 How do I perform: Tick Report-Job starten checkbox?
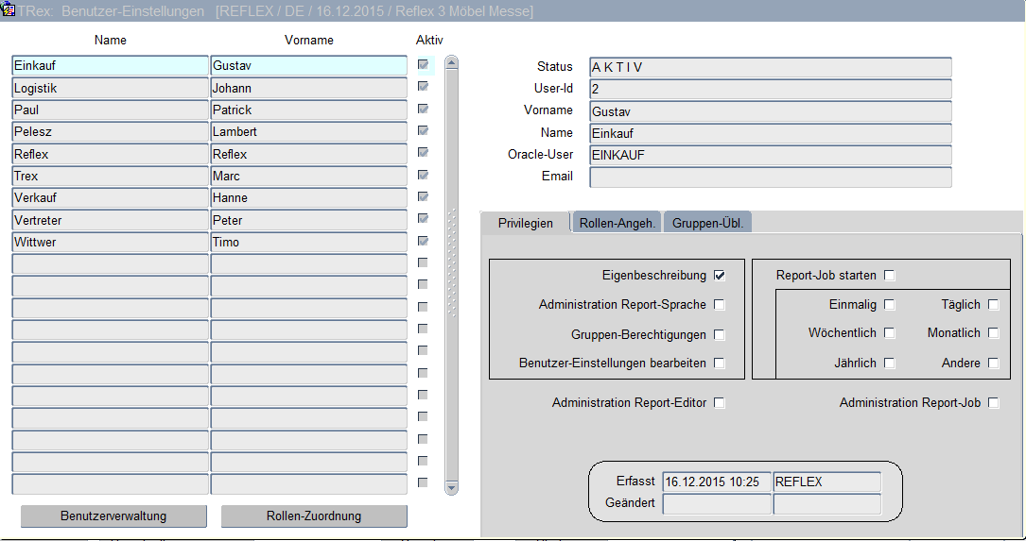(889, 276)
